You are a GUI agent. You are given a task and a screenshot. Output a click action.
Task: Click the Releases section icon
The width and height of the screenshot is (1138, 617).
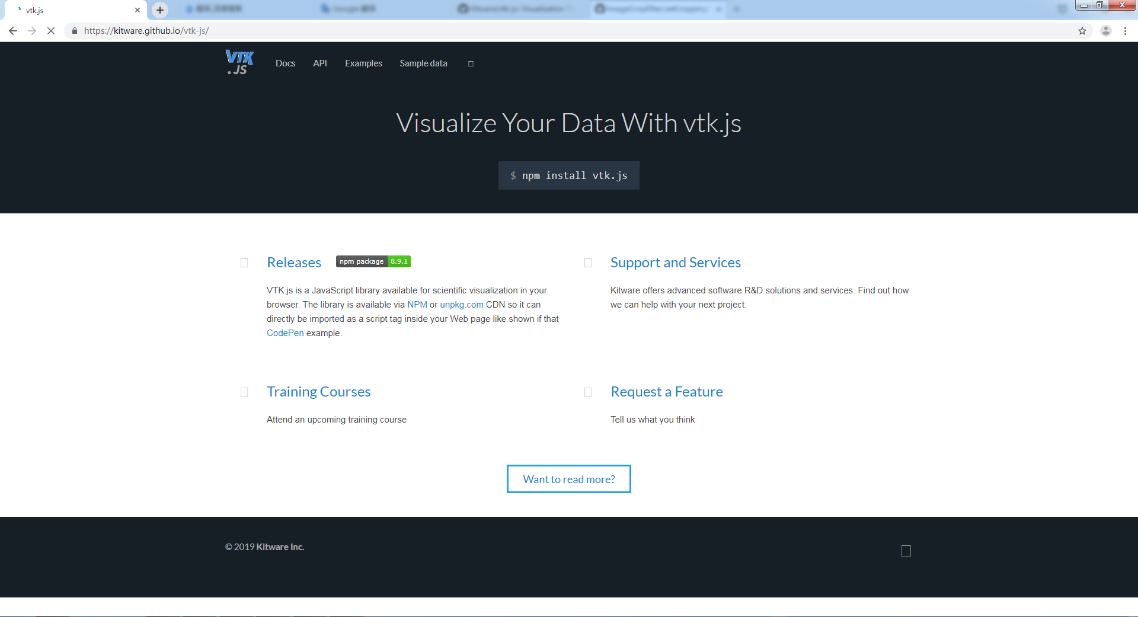tap(244, 263)
